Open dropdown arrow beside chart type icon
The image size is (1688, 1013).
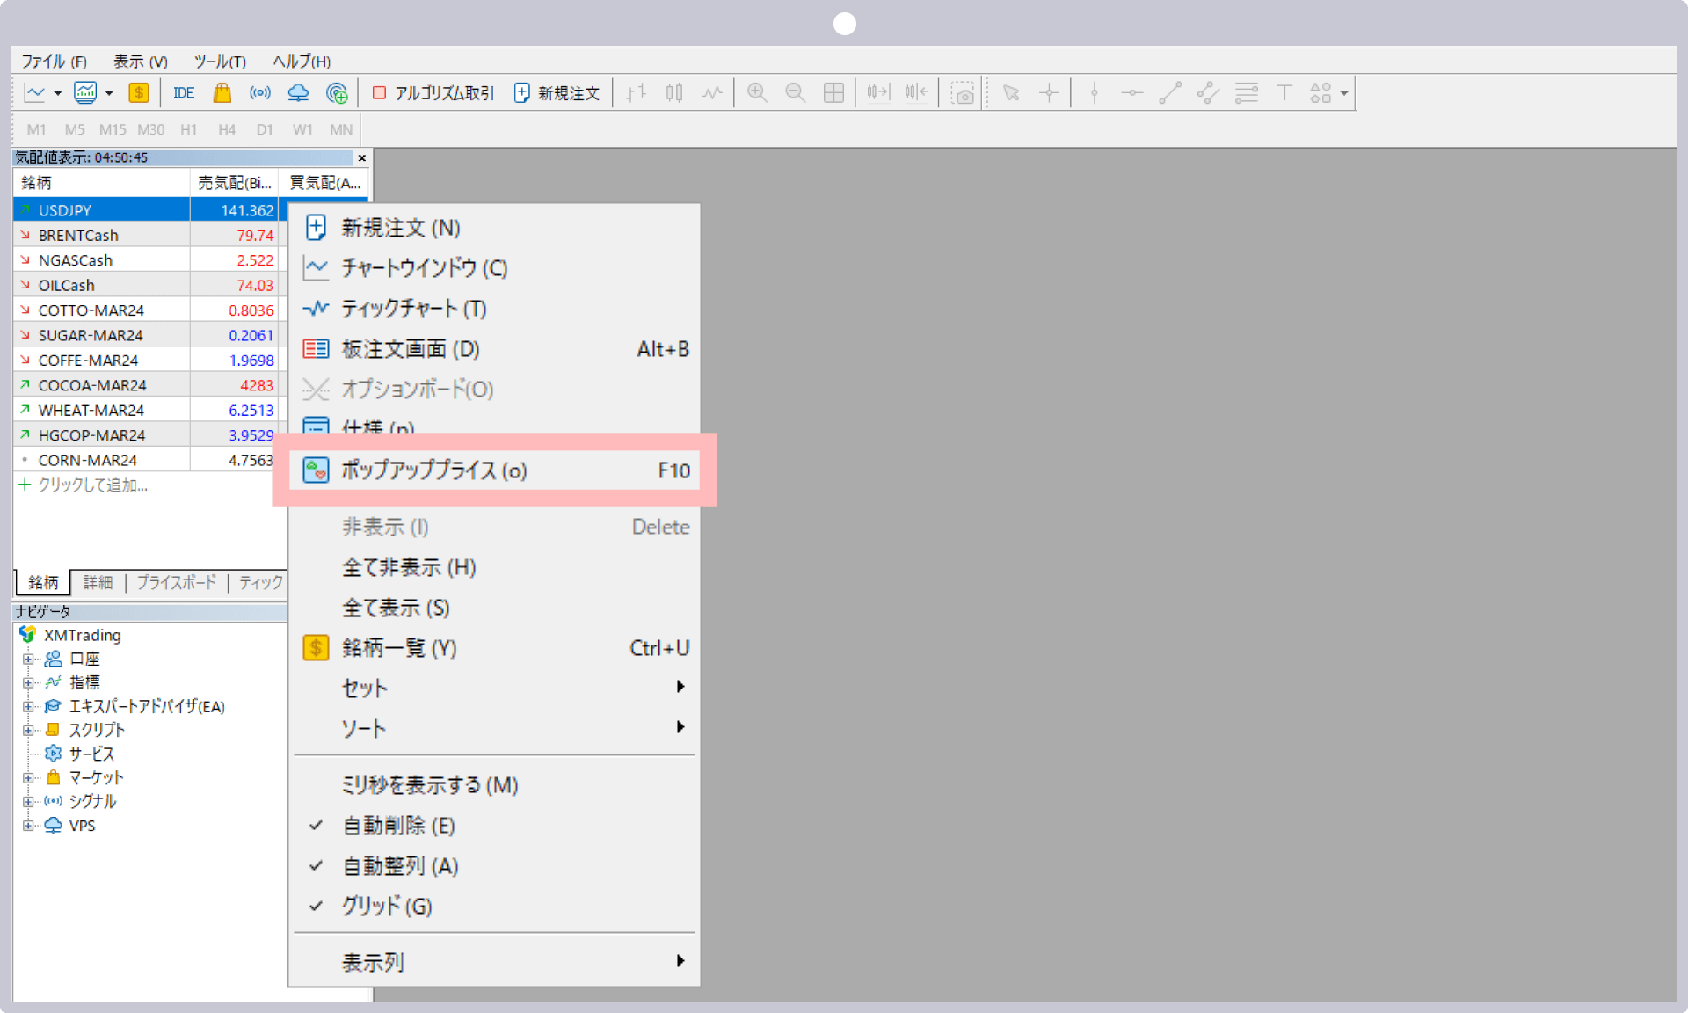(x=58, y=92)
